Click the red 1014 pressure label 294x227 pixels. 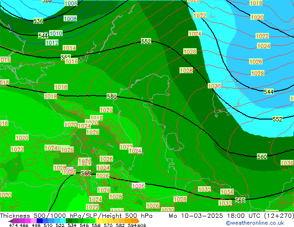pyautogui.click(x=70, y=48)
